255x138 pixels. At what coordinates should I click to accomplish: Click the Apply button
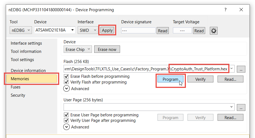(x=107, y=30)
